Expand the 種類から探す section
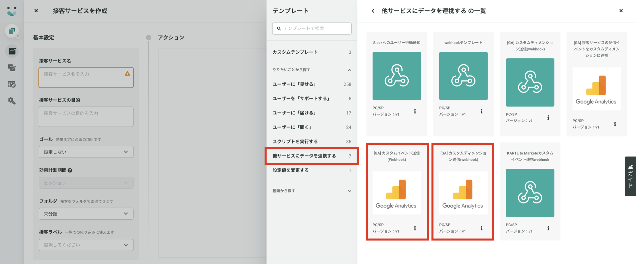The width and height of the screenshot is (636, 264). click(x=349, y=191)
